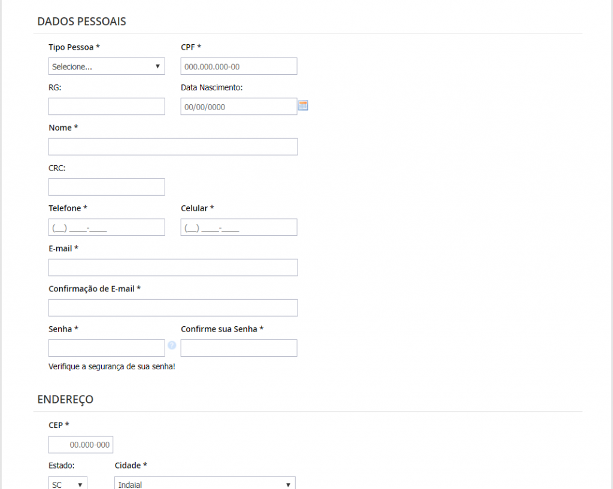
Task: Expand the Estado dropdown showing SC
Action: point(68,484)
